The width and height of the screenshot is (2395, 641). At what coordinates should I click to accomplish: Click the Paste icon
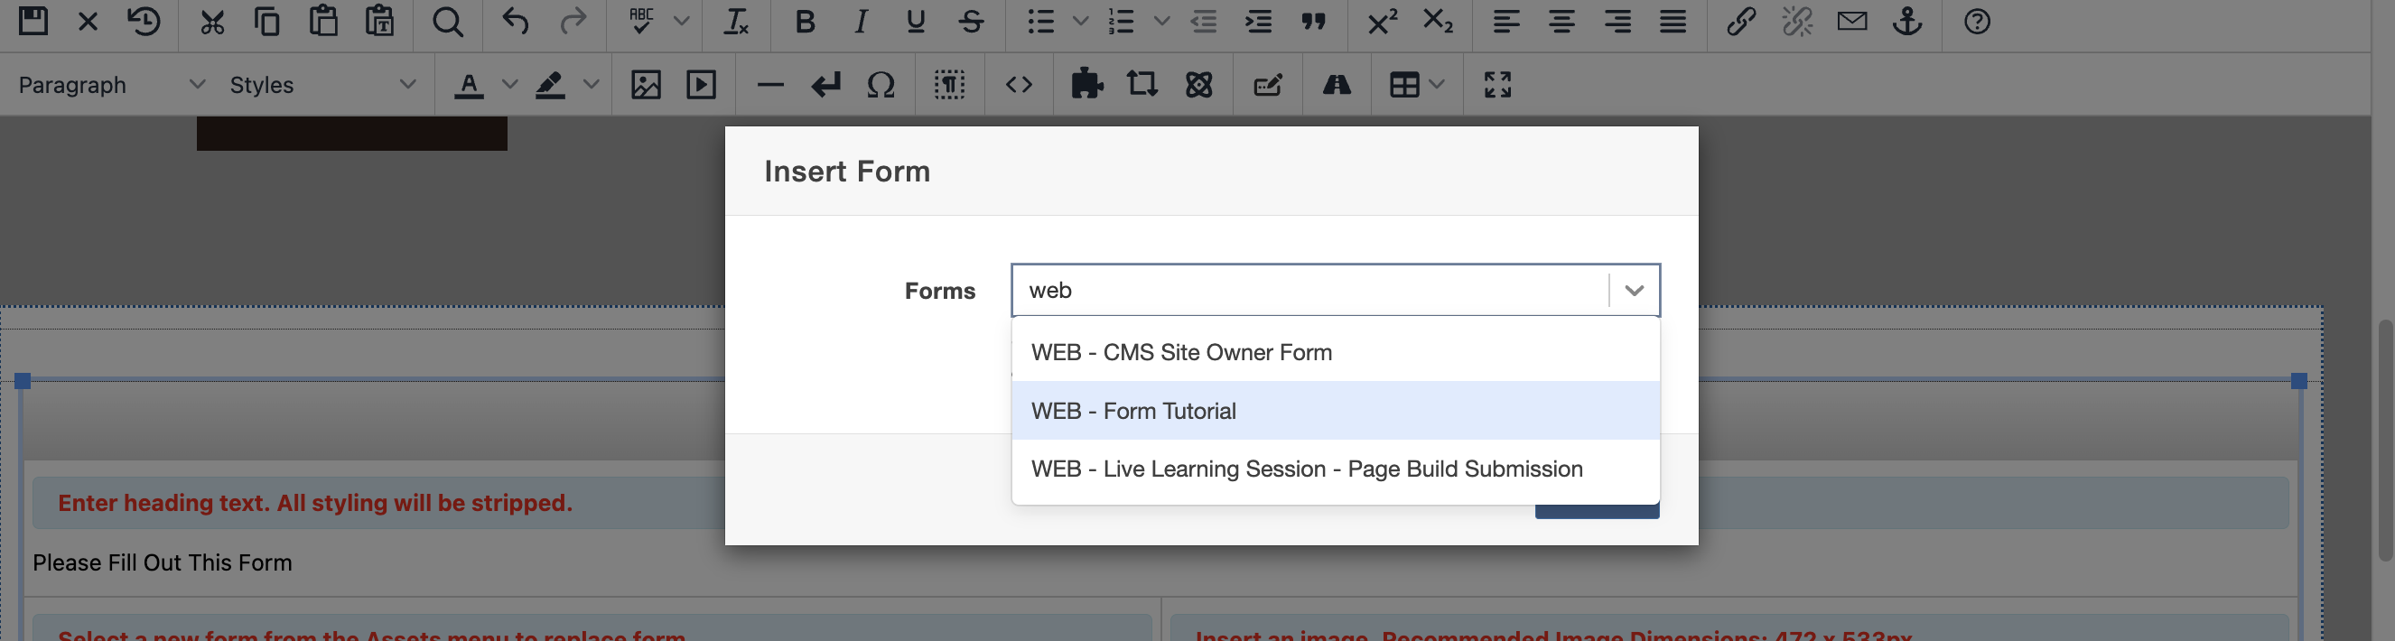pos(323,22)
